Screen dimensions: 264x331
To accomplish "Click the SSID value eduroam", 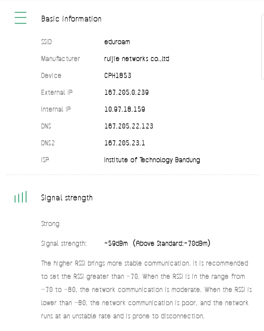I will (117, 42).
